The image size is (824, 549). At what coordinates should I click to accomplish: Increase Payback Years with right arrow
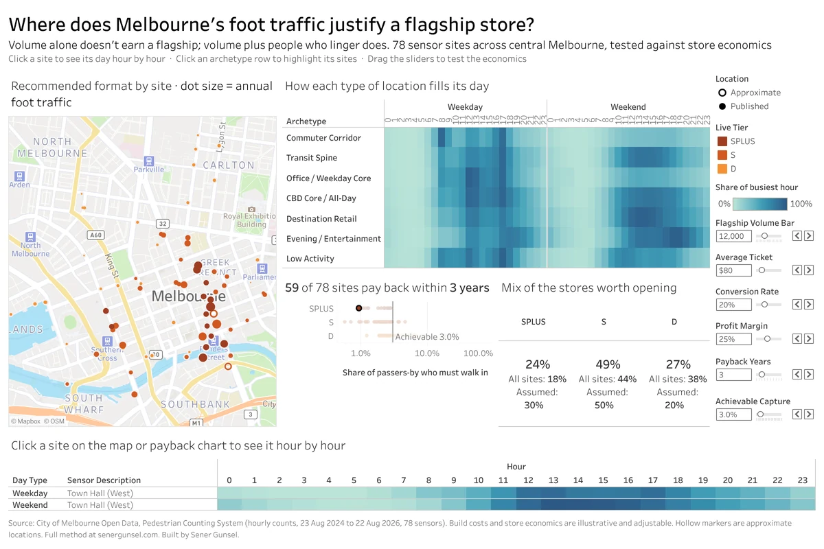point(809,375)
